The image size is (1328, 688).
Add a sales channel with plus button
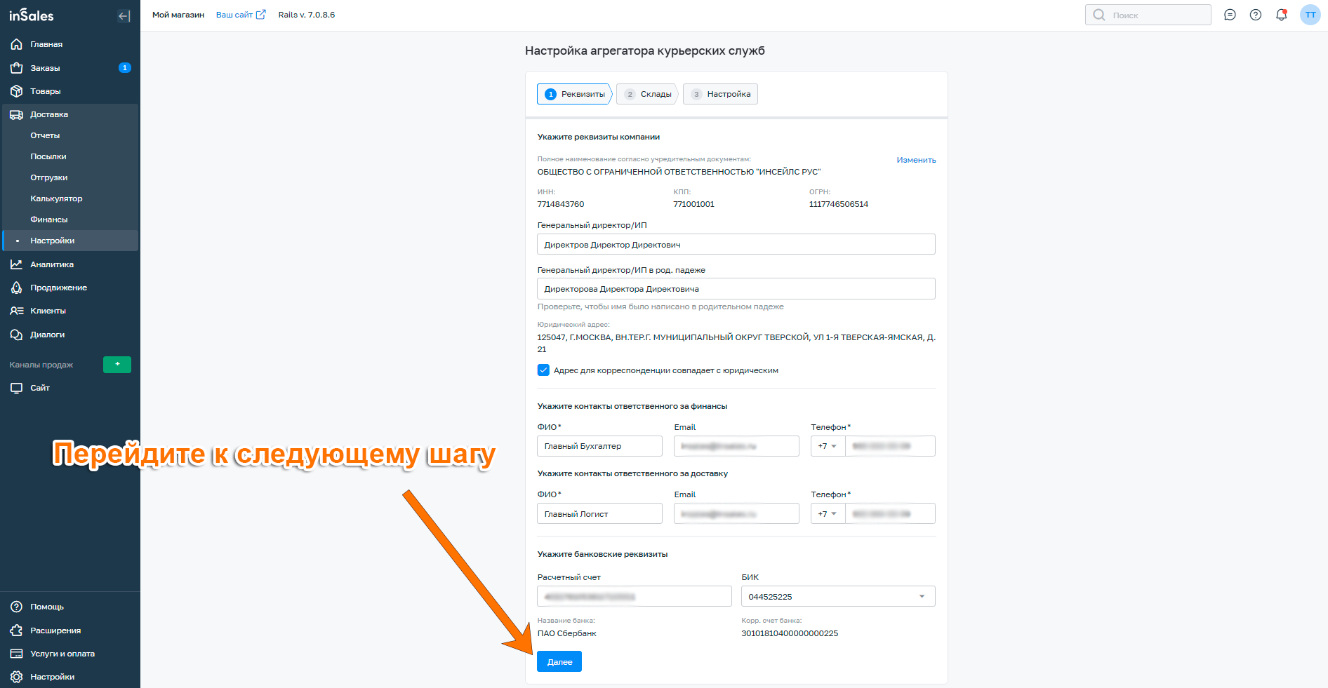pos(117,365)
